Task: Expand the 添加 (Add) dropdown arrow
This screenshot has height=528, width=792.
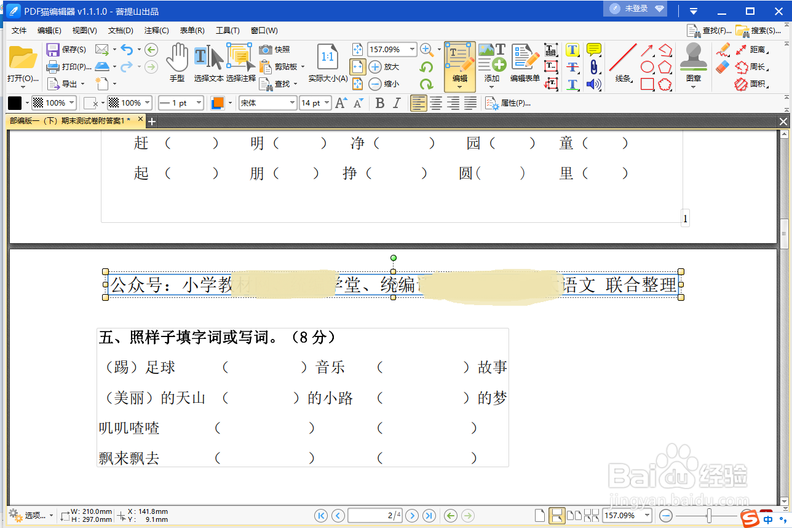Action: pos(491,87)
